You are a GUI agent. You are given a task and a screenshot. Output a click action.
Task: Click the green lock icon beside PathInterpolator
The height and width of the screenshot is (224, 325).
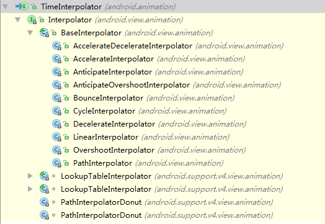tap(66, 163)
